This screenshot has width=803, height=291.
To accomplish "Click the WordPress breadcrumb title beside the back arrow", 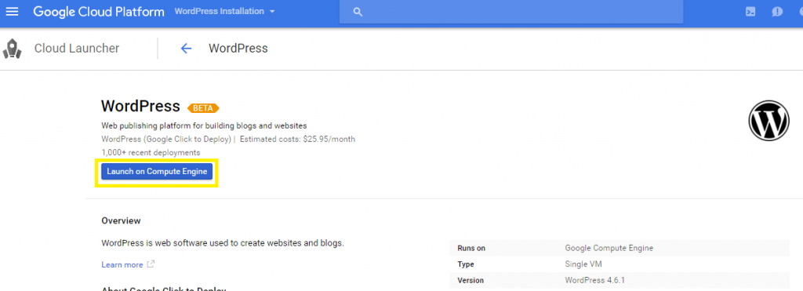I will point(238,49).
